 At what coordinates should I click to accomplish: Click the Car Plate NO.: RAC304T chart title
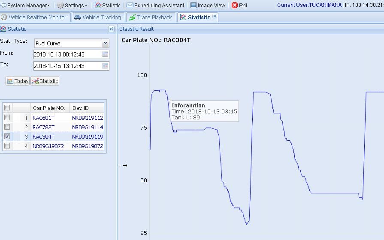[156, 40]
